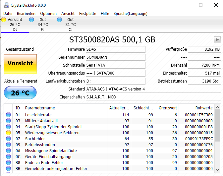This screenshot has height=176, width=223.
Task: Sort by the ID column header
Action: (18, 108)
